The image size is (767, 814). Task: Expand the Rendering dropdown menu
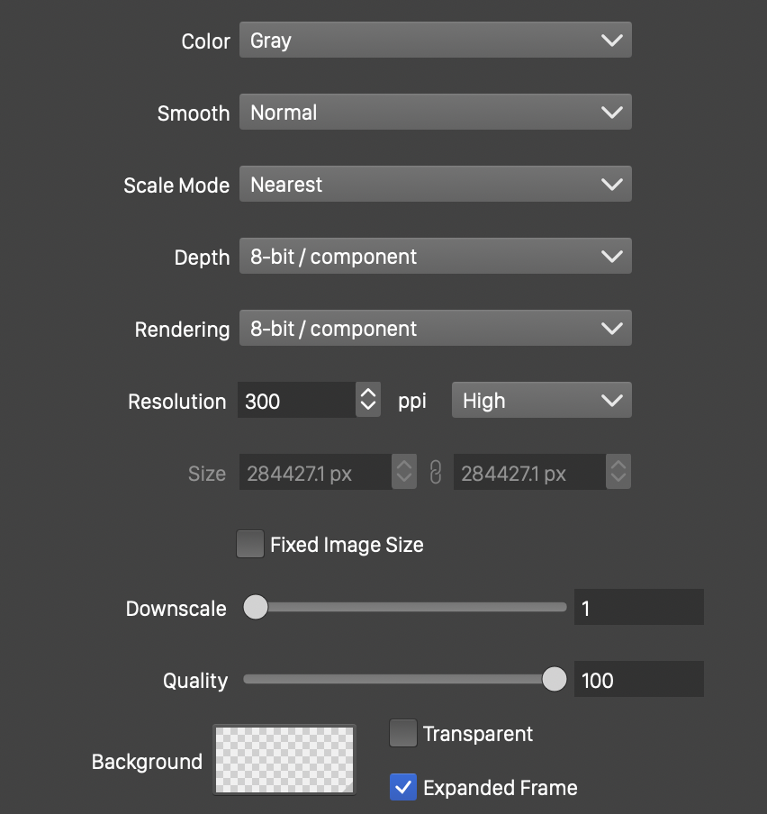(435, 329)
